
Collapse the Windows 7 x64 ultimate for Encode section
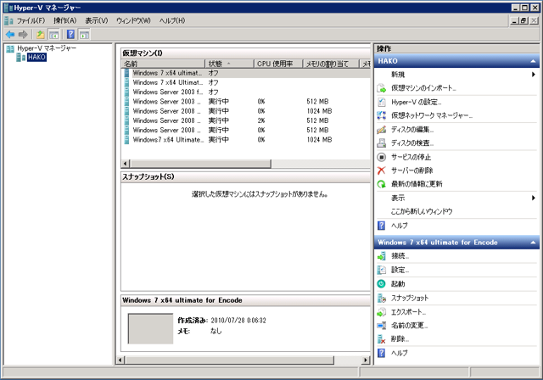[x=533, y=243]
